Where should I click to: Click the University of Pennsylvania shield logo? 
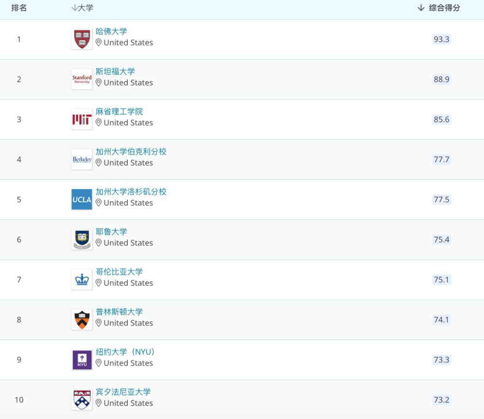82,400
